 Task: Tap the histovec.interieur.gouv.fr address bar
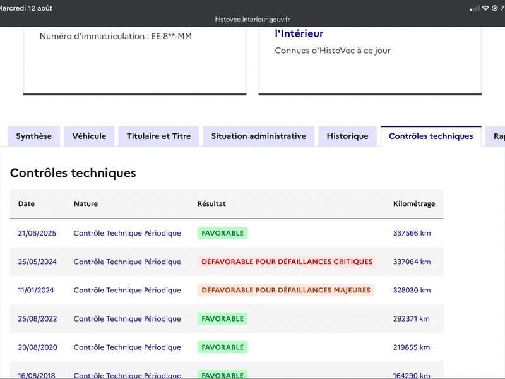point(252,20)
